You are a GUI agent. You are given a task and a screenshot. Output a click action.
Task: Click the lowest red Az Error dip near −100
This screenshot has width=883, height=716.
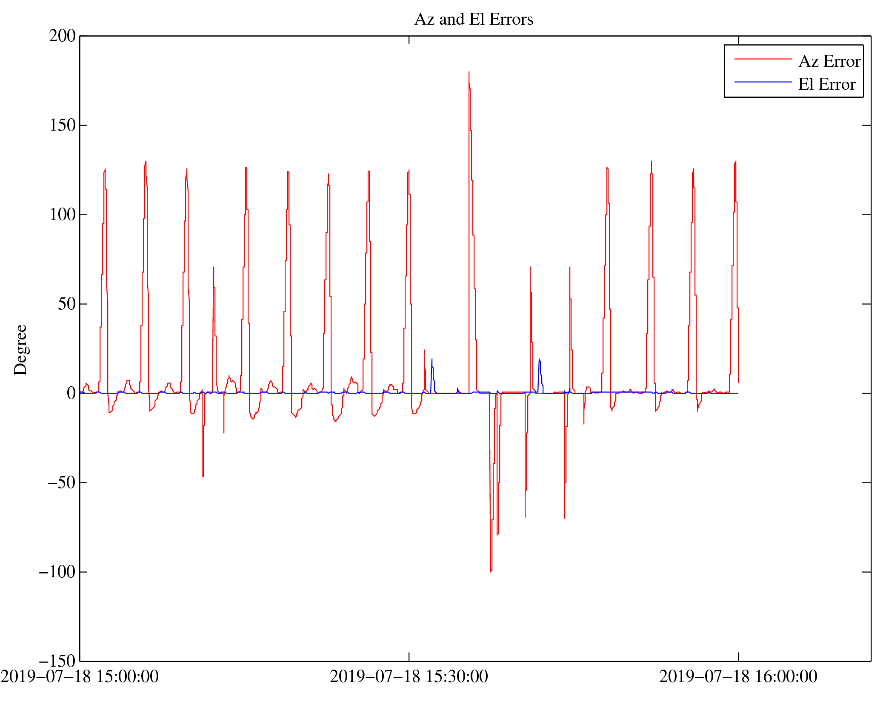click(x=491, y=571)
